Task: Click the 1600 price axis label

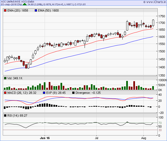Action: (x=162, y=36)
